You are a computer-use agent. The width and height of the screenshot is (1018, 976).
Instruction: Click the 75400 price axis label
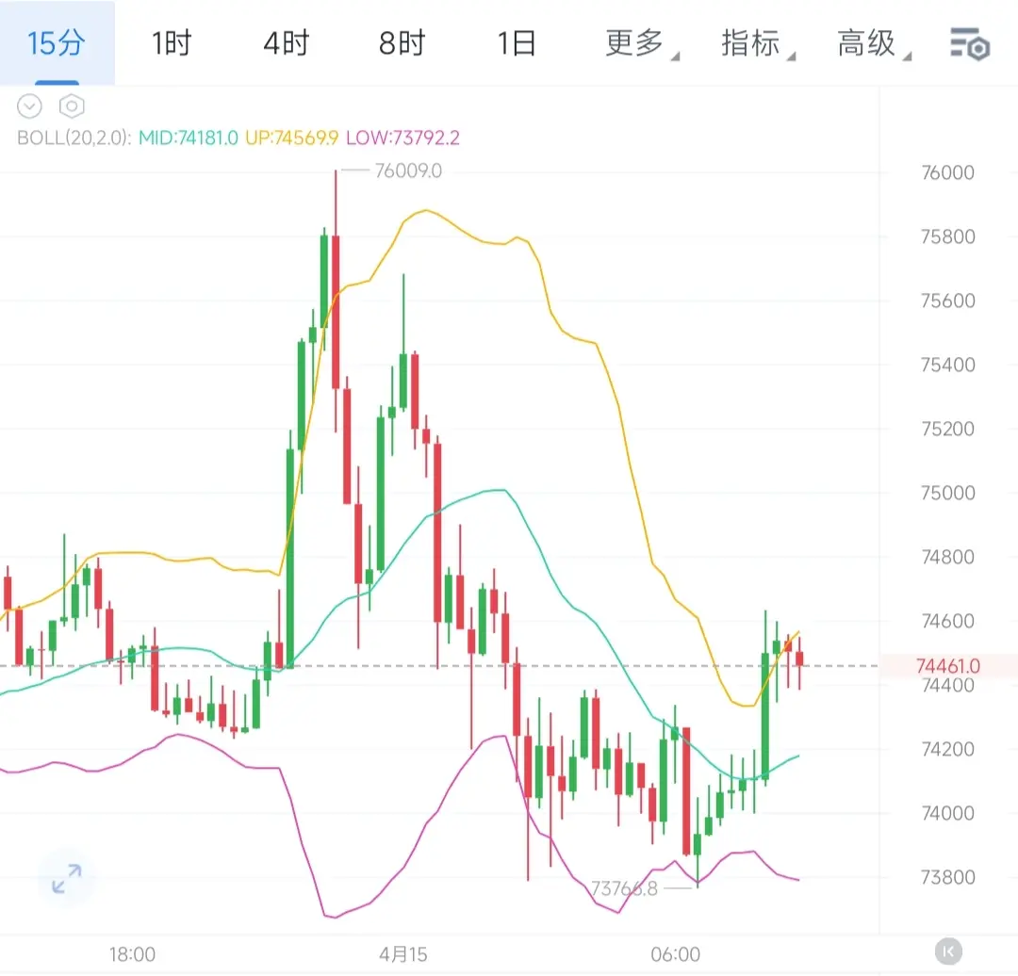[x=948, y=365]
